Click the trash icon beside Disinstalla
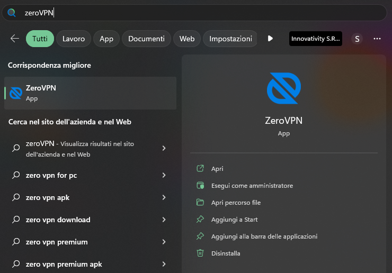The height and width of the screenshot is (273, 392). pos(200,253)
